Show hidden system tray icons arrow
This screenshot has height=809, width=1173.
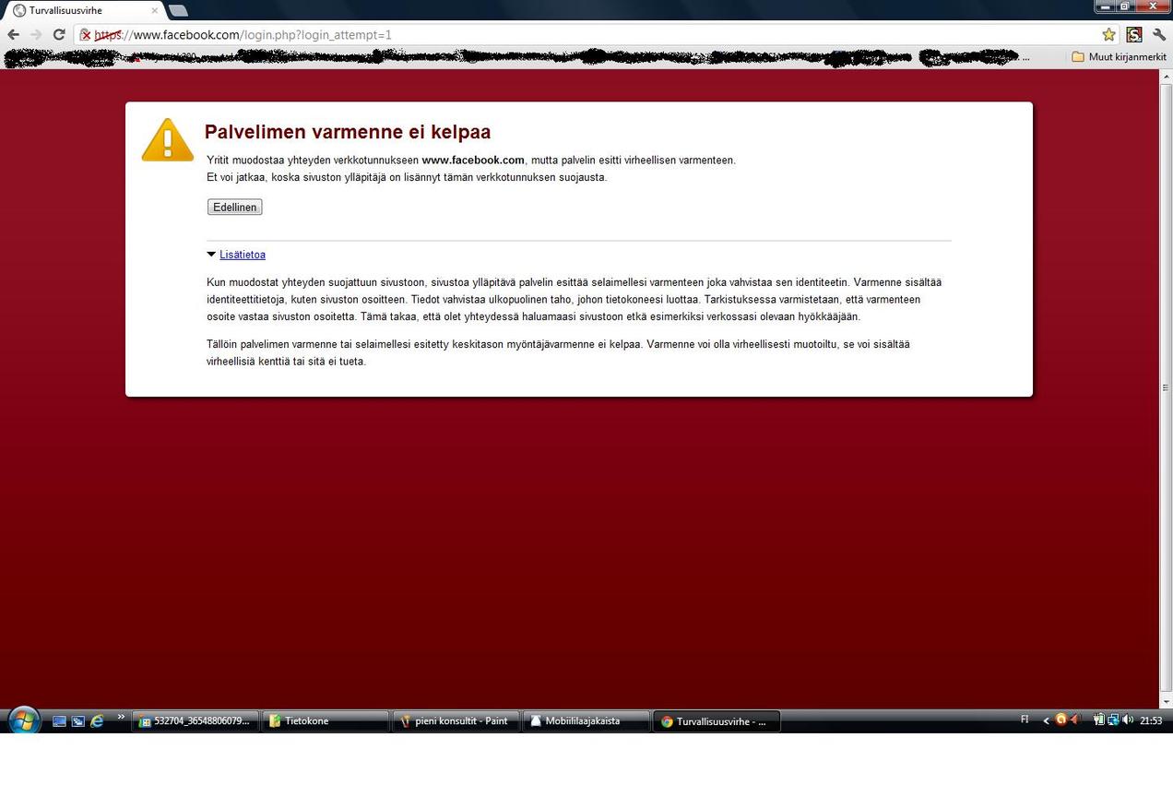tap(1046, 720)
